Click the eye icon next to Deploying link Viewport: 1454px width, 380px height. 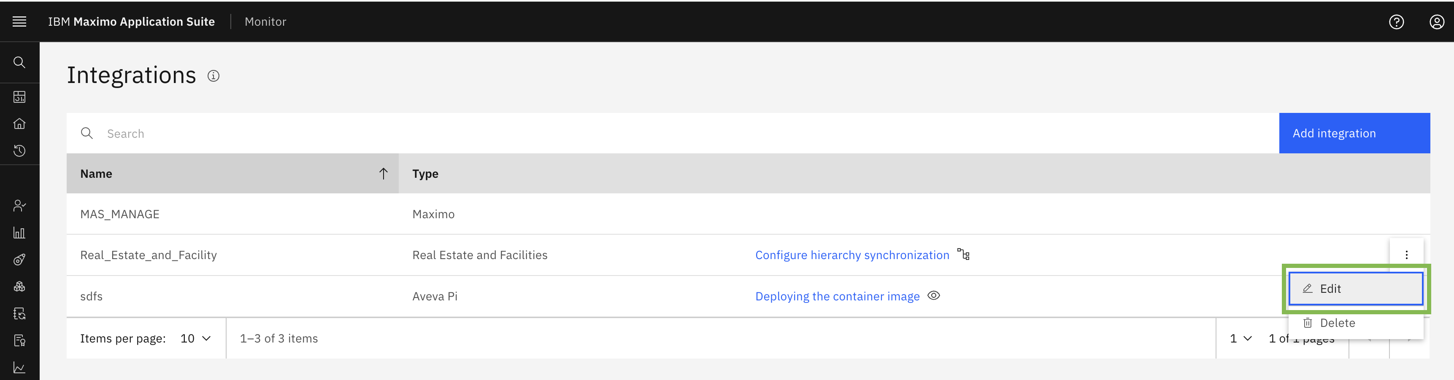coord(934,295)
